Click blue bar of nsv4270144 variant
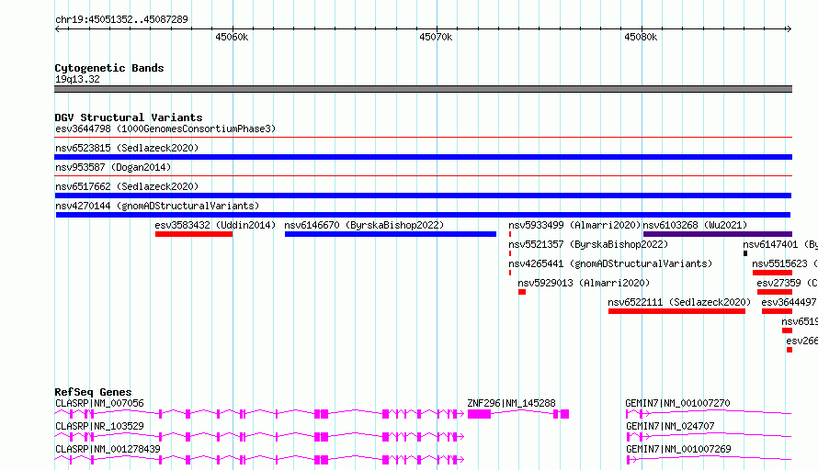 (x=423, y=215)
